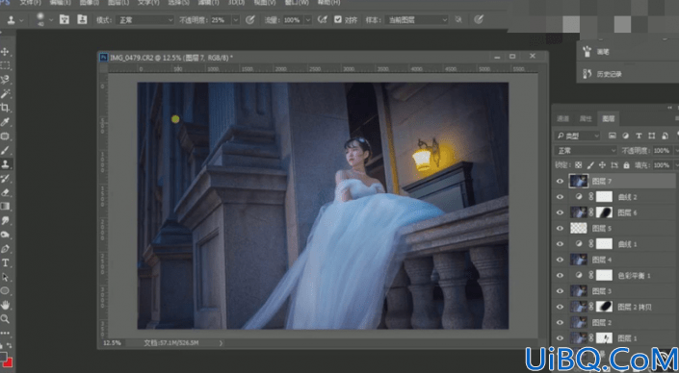Image resolution: width=679 pixels, height=373 pixels.
Task: Select the Clone Stamp tool
Action: (x=5, y=164)
